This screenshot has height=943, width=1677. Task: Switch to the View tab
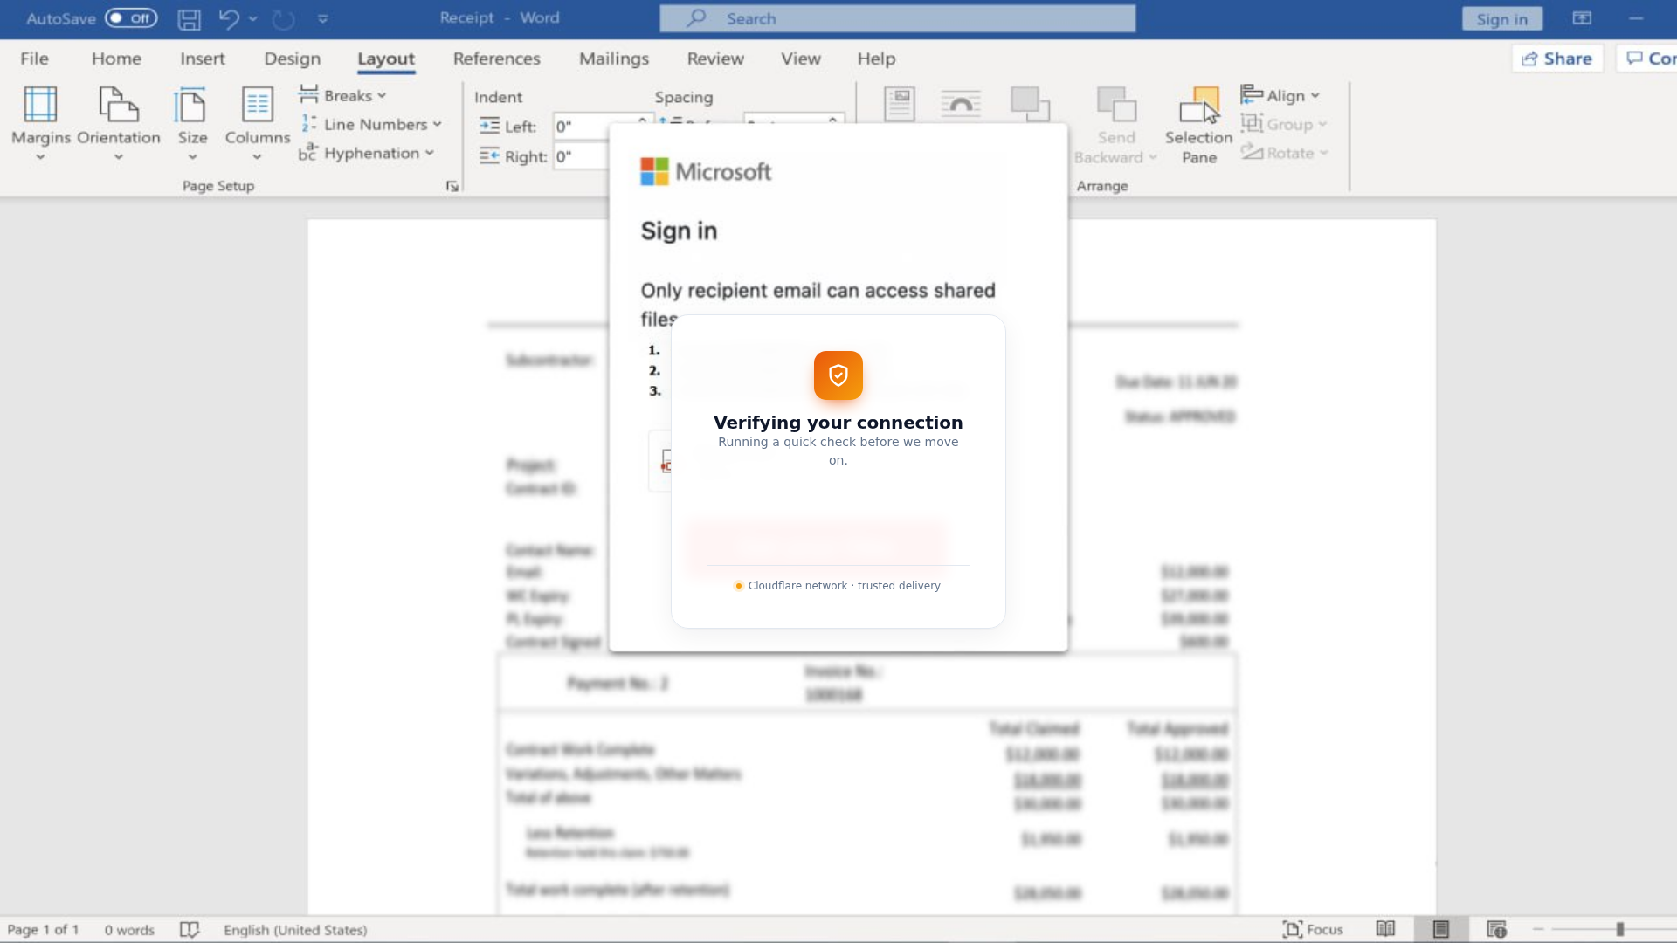801,59
